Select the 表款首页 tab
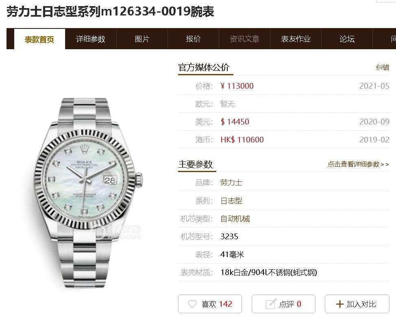This screenshot has width=396, height=323. [x=39, y=39]
